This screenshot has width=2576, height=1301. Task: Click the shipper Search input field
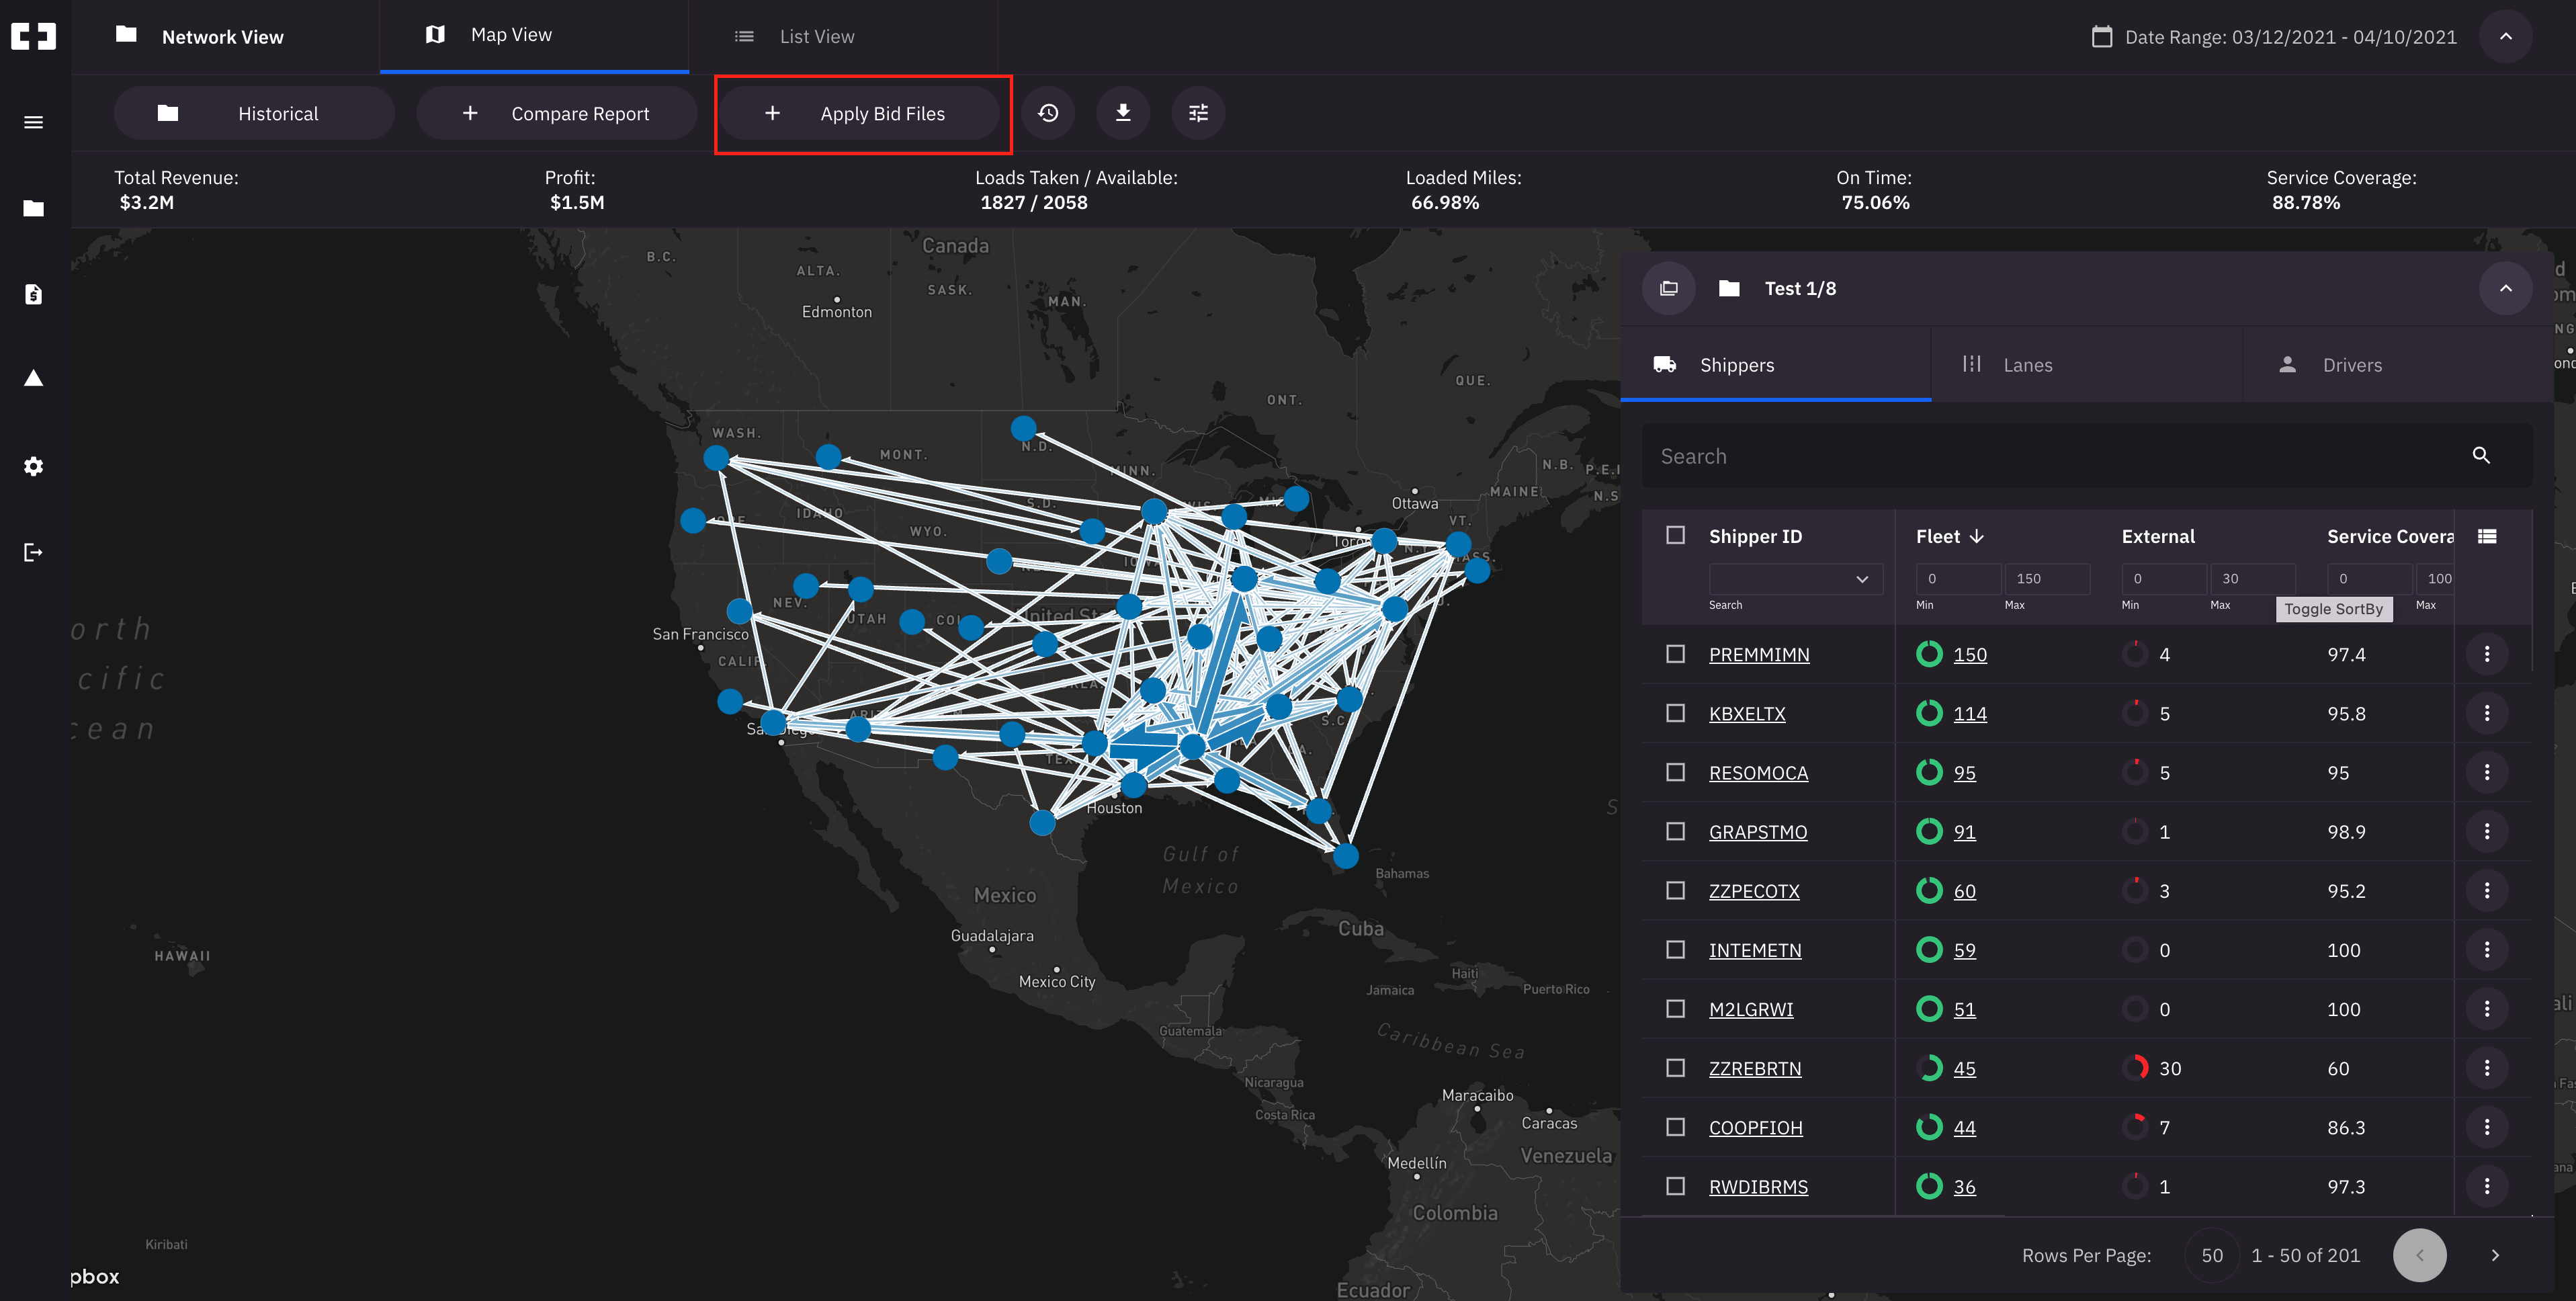coord(2060,456)
